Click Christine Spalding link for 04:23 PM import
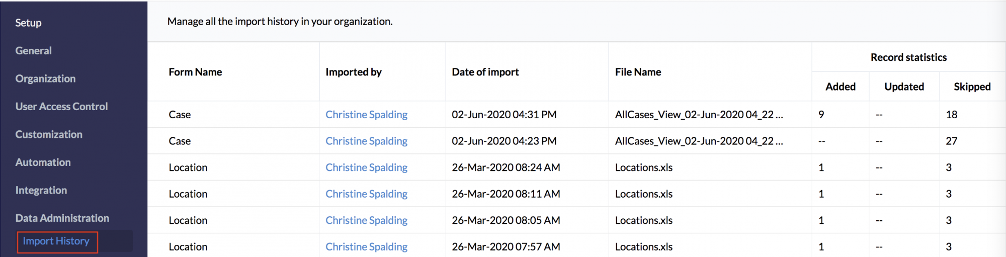The image size is (1006, 257). tap(366, 141)
